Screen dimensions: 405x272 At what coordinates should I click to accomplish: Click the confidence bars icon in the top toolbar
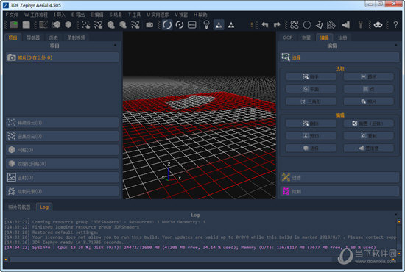click(x=346, y=25)
